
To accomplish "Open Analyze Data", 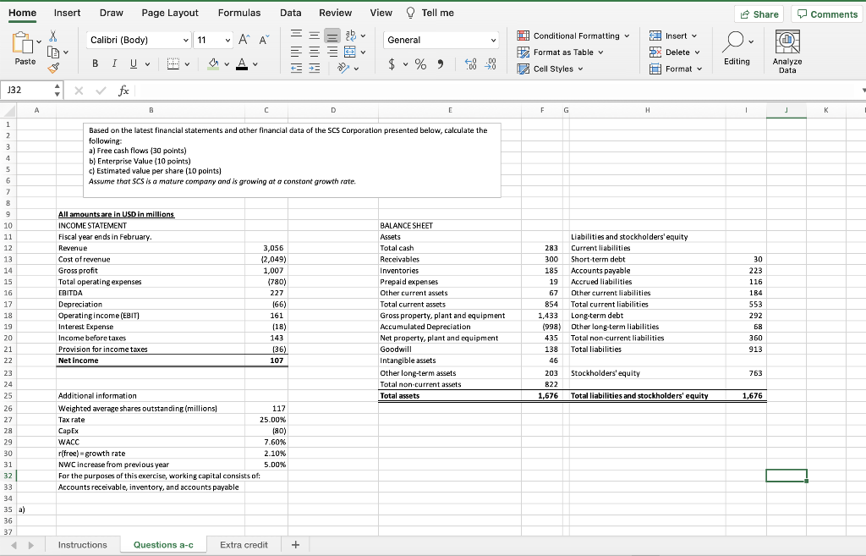I will [787, 49].
